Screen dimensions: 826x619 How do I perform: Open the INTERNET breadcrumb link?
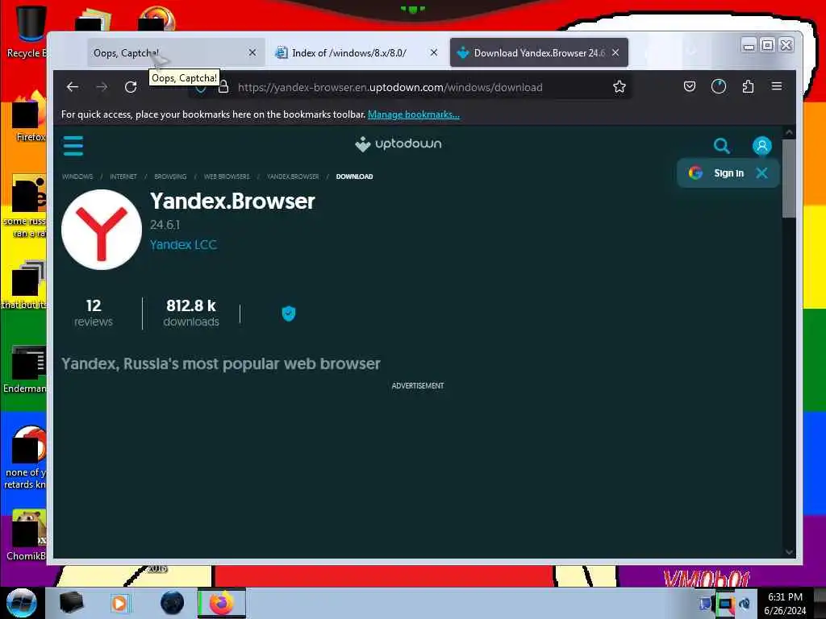(x=123, y=177)
